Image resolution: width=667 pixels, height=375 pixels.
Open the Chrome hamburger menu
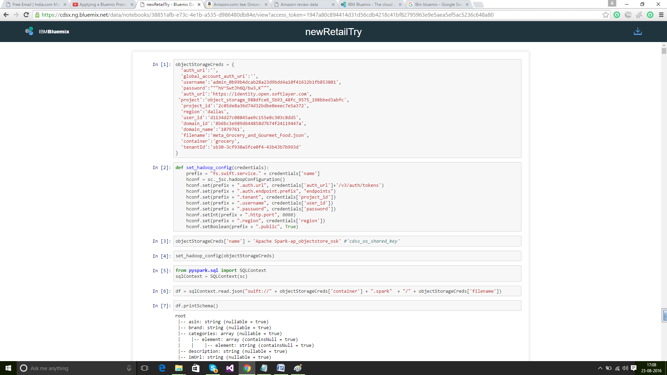661,15
